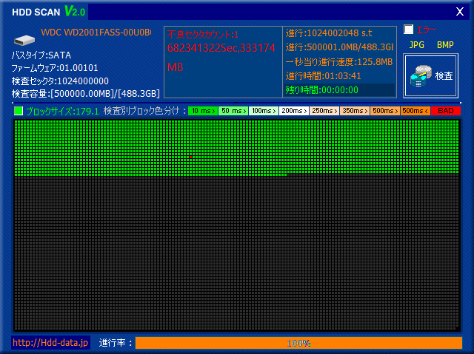
Task: Click the hard drive icon
Action: [x=24, y=40]
